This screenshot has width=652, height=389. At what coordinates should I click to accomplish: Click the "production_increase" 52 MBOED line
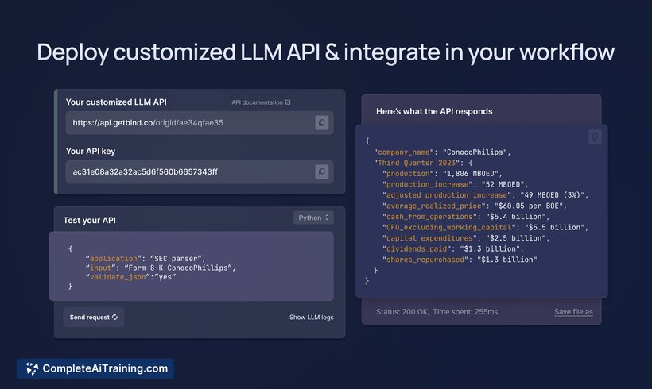(455, 184)
